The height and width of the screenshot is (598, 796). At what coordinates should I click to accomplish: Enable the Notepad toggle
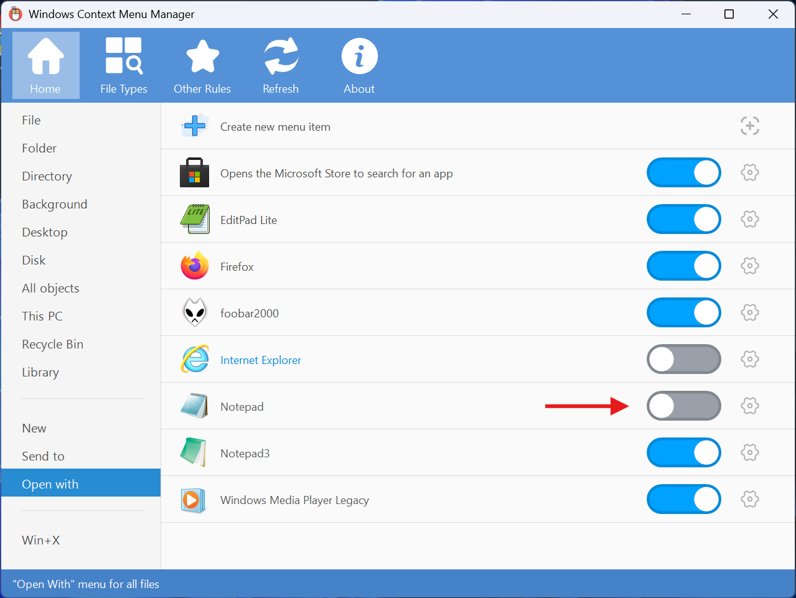tap(684, 406)
